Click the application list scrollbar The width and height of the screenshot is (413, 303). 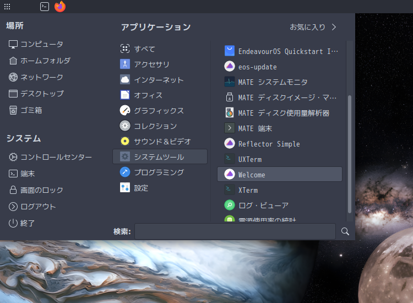(350, 154)
